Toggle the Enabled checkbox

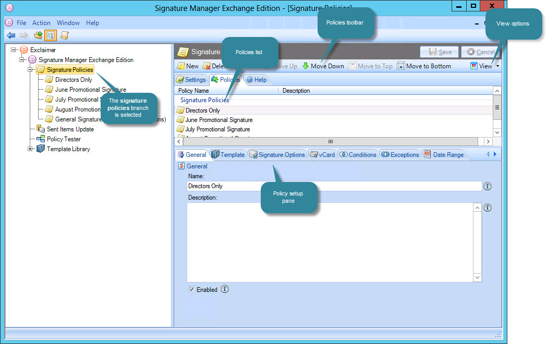[x=191, y=289]
